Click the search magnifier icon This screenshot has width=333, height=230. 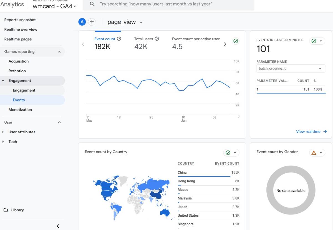[92, 4]
